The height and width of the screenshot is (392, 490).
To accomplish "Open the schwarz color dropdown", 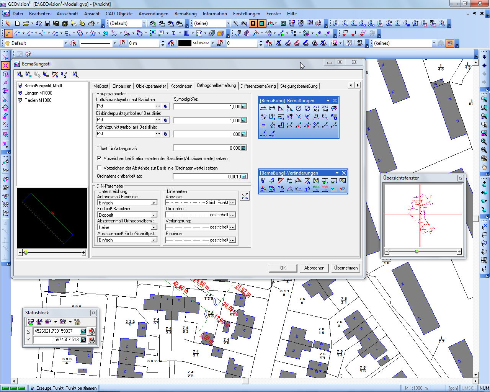I will [212, 43].
